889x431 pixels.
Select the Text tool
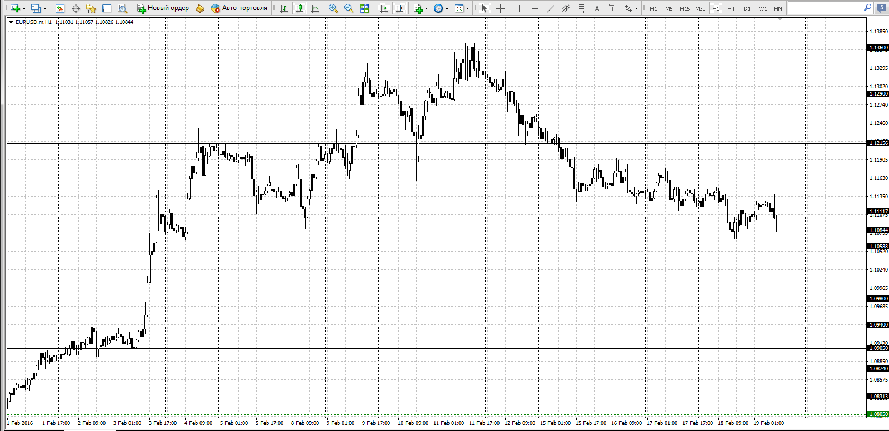click(x=597, y=8)
